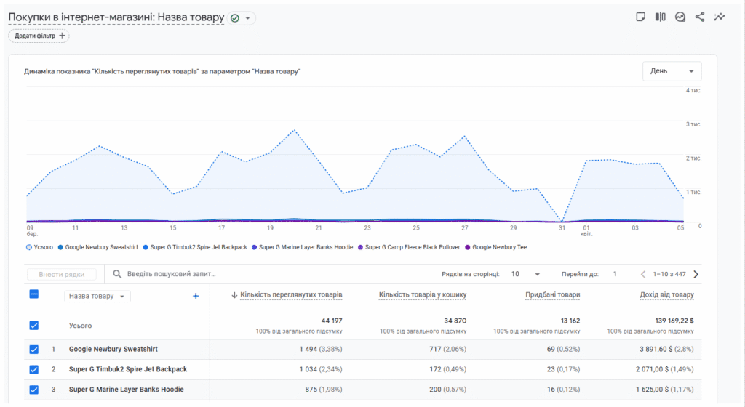
Task: Click the Внести рядки button
Action: (x=62, y=274)
